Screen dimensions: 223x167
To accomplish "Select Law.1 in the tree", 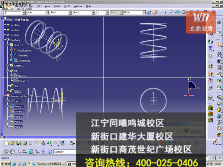I will point(17,101).
